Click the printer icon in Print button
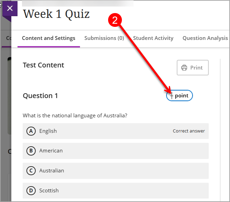The image size is (230, 202). (x=184, y=68)
